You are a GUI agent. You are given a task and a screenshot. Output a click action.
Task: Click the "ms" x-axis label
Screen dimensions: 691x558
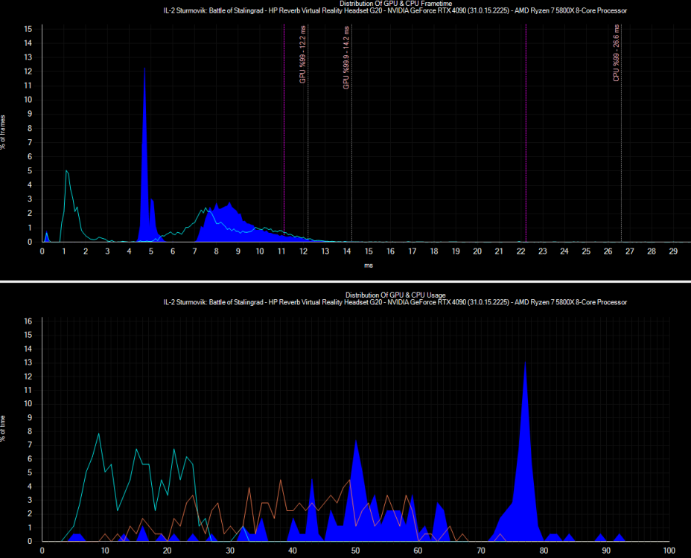pyautogui.click(x=368, y=265)
